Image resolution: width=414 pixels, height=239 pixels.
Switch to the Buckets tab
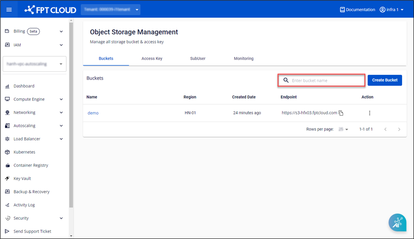pos(106,59)
